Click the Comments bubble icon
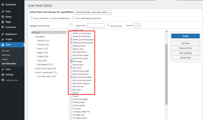203x120 pixels. click(3, 27)
